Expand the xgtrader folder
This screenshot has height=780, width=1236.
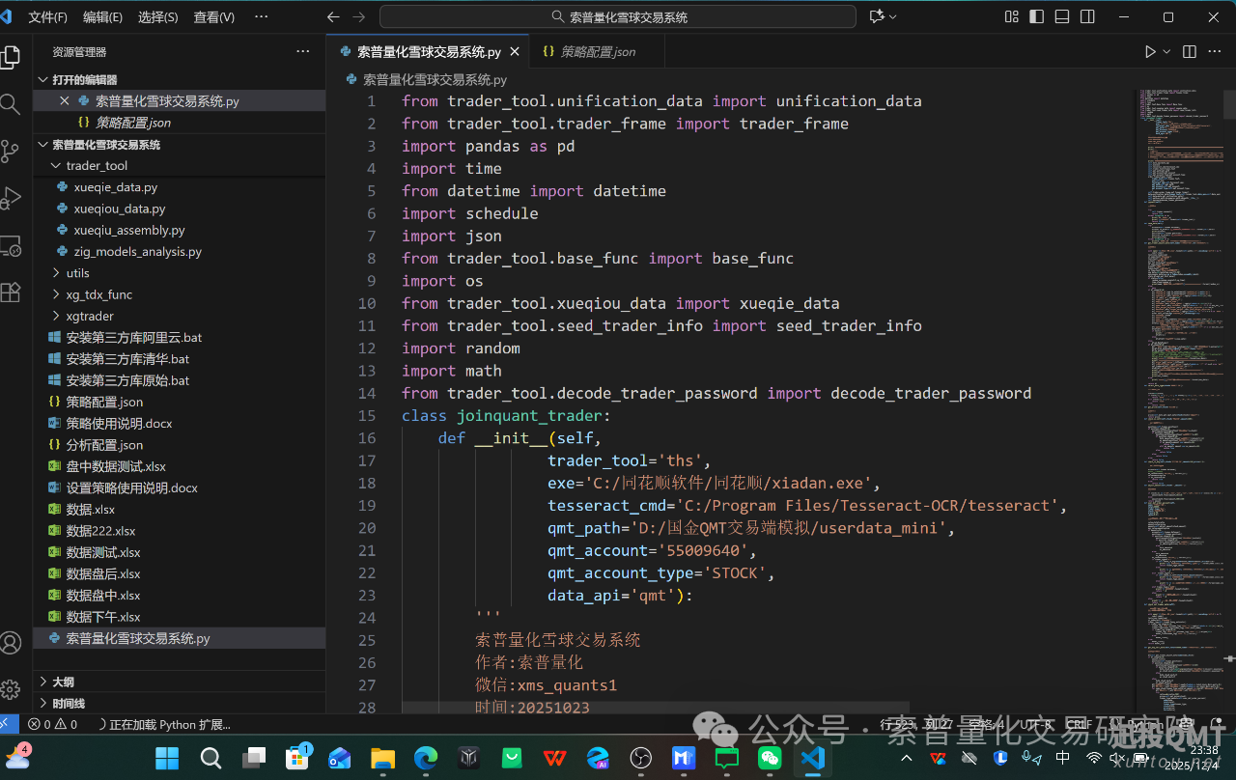89,316
